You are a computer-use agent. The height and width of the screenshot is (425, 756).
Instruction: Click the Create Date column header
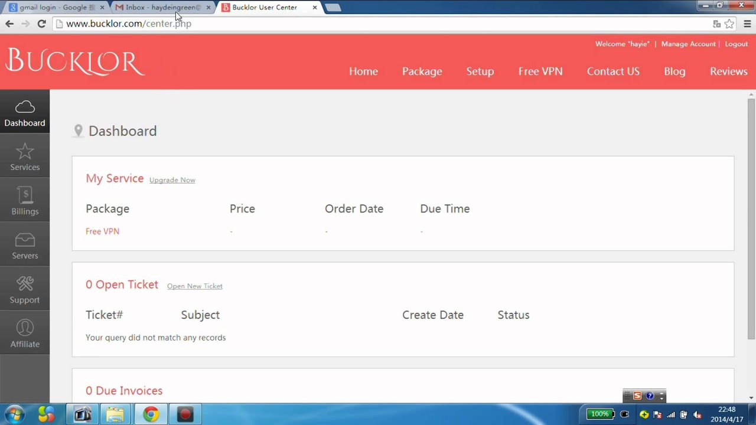pos(433,315)
